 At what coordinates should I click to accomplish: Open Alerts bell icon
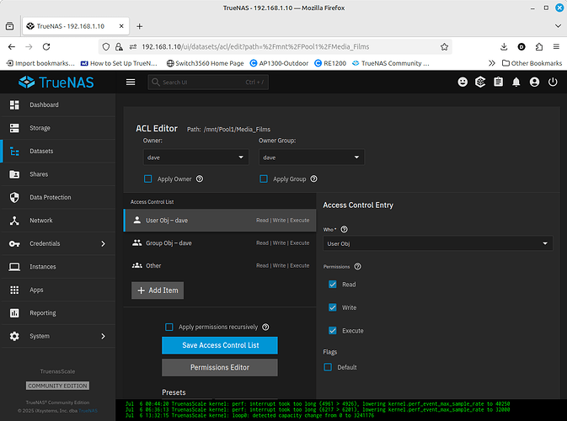coord(516,82)
